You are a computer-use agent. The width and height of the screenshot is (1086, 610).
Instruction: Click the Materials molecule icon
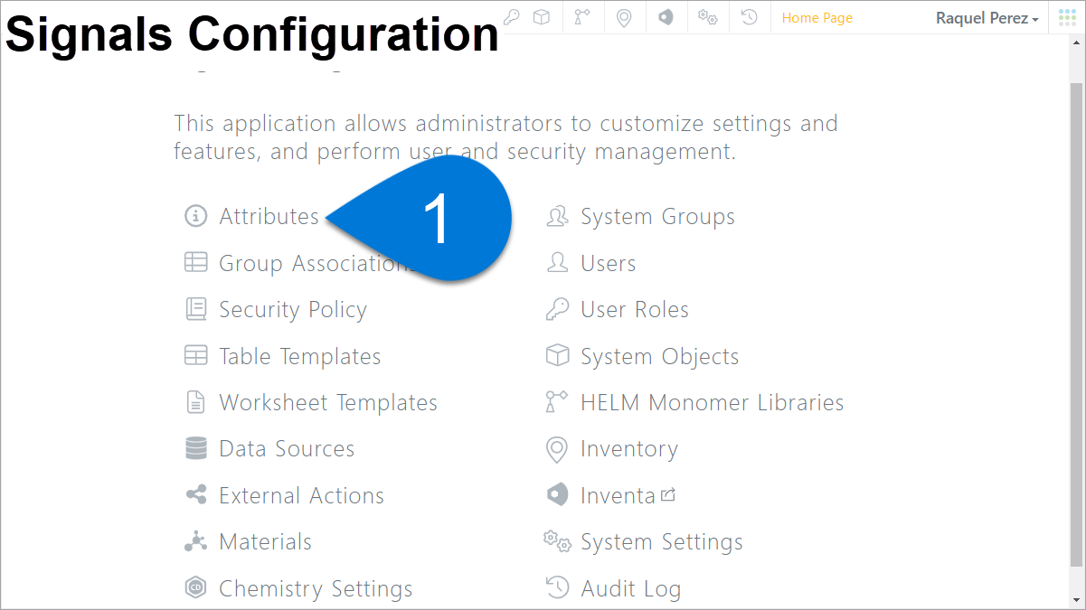pyautogui.click(x=195, y=542)
